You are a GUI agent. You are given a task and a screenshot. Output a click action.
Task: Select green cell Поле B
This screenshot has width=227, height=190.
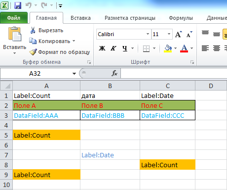point(110,105)
